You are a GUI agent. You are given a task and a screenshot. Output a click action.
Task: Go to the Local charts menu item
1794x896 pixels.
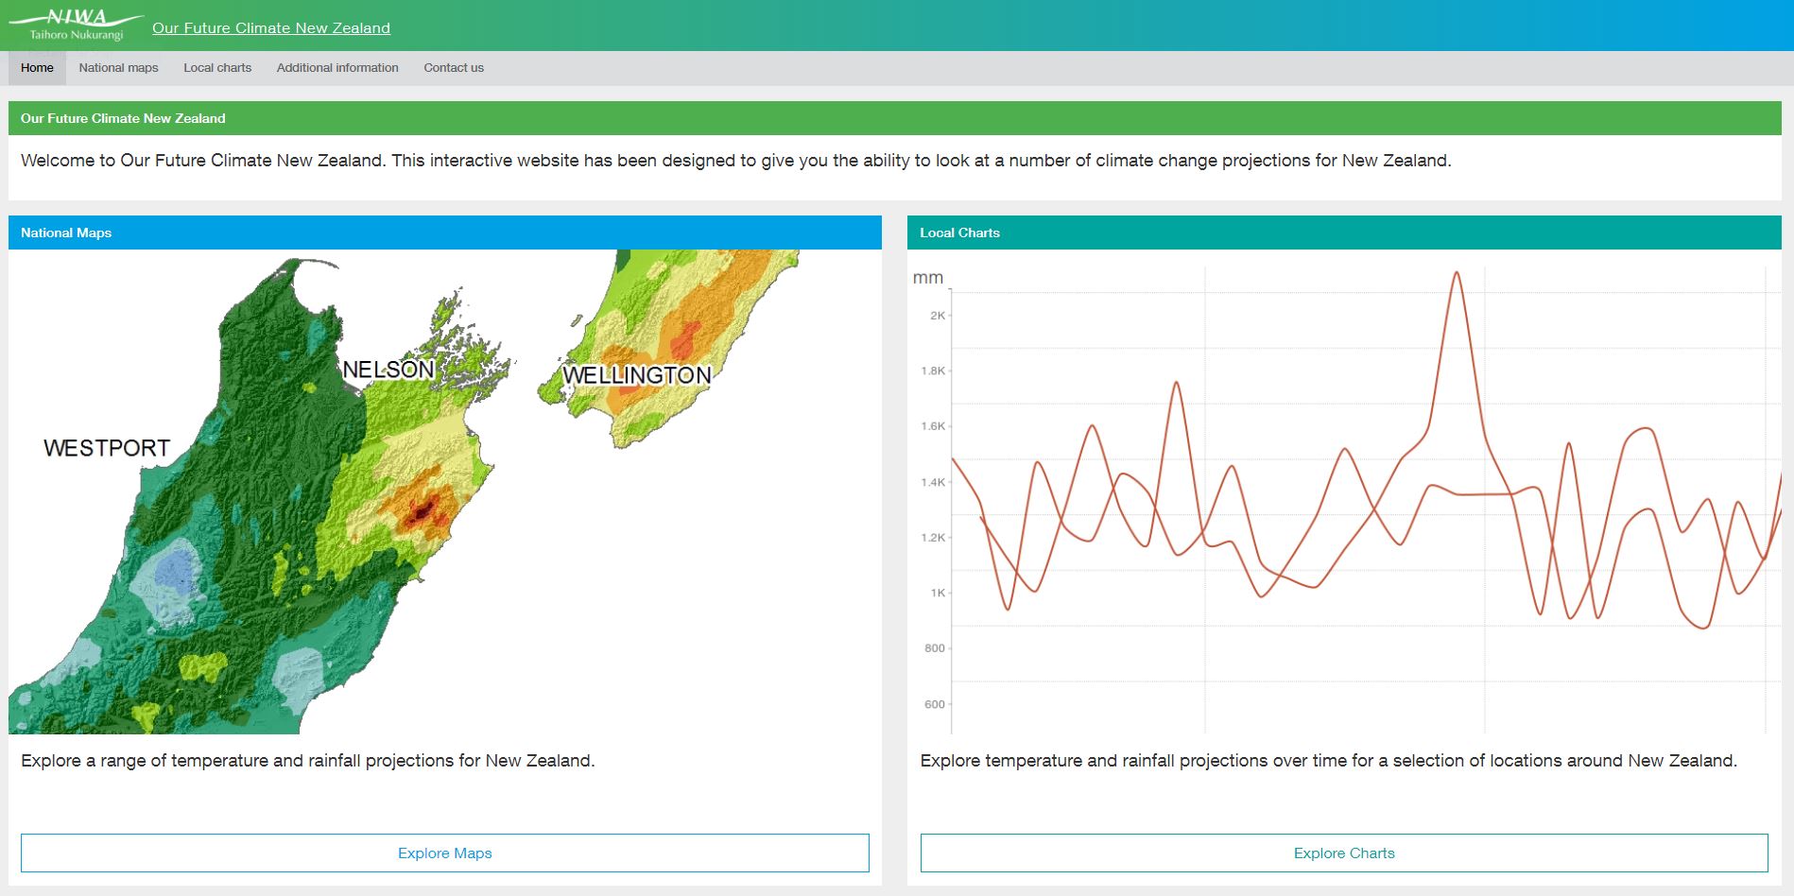tap(217, 68)
